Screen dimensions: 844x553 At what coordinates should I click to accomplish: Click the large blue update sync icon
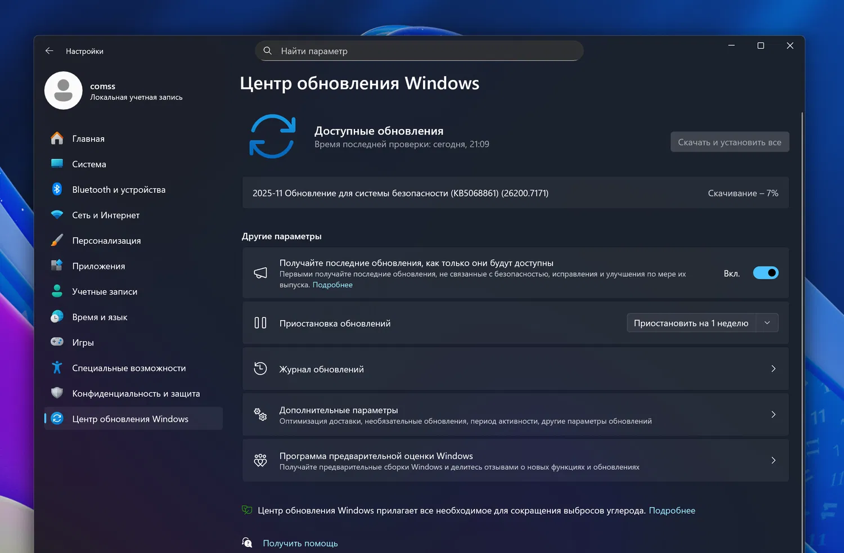pyautogui.click(x=272, y=136)
